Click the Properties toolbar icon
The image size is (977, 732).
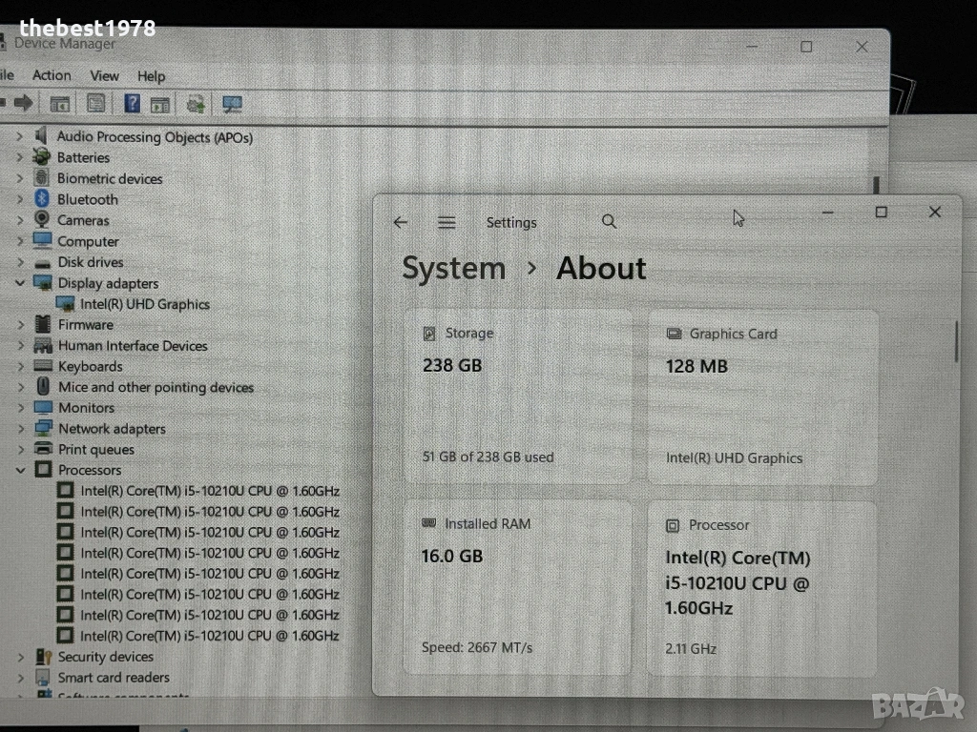(x=96, y=103)
